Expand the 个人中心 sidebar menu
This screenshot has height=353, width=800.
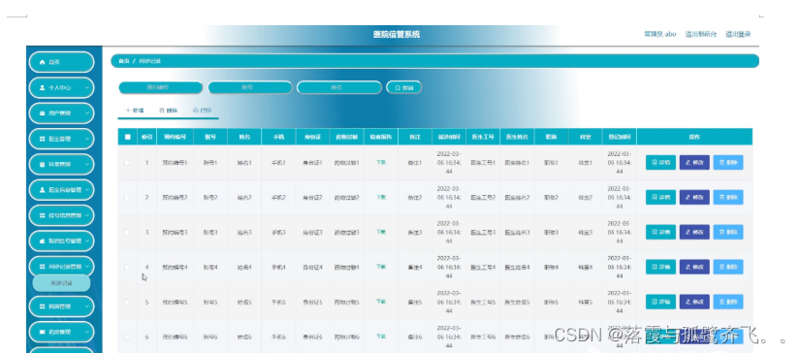[x=62, y=87]
